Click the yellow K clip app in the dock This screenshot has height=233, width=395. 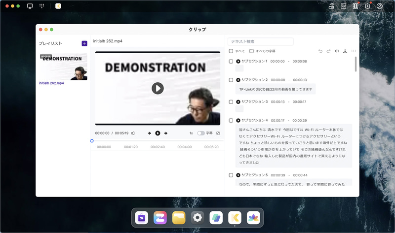(x=235, y=218)
